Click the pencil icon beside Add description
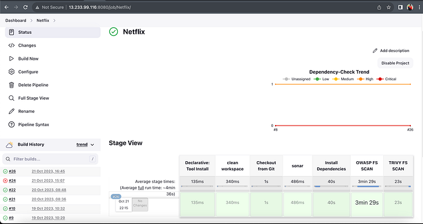Viewport: 423px width, 224px height. (375, 51)
